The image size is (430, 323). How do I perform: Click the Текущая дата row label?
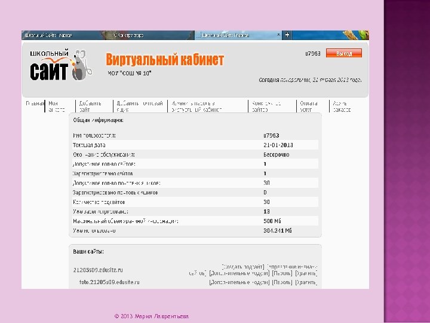pyautogui.click(x=89, y=145)
